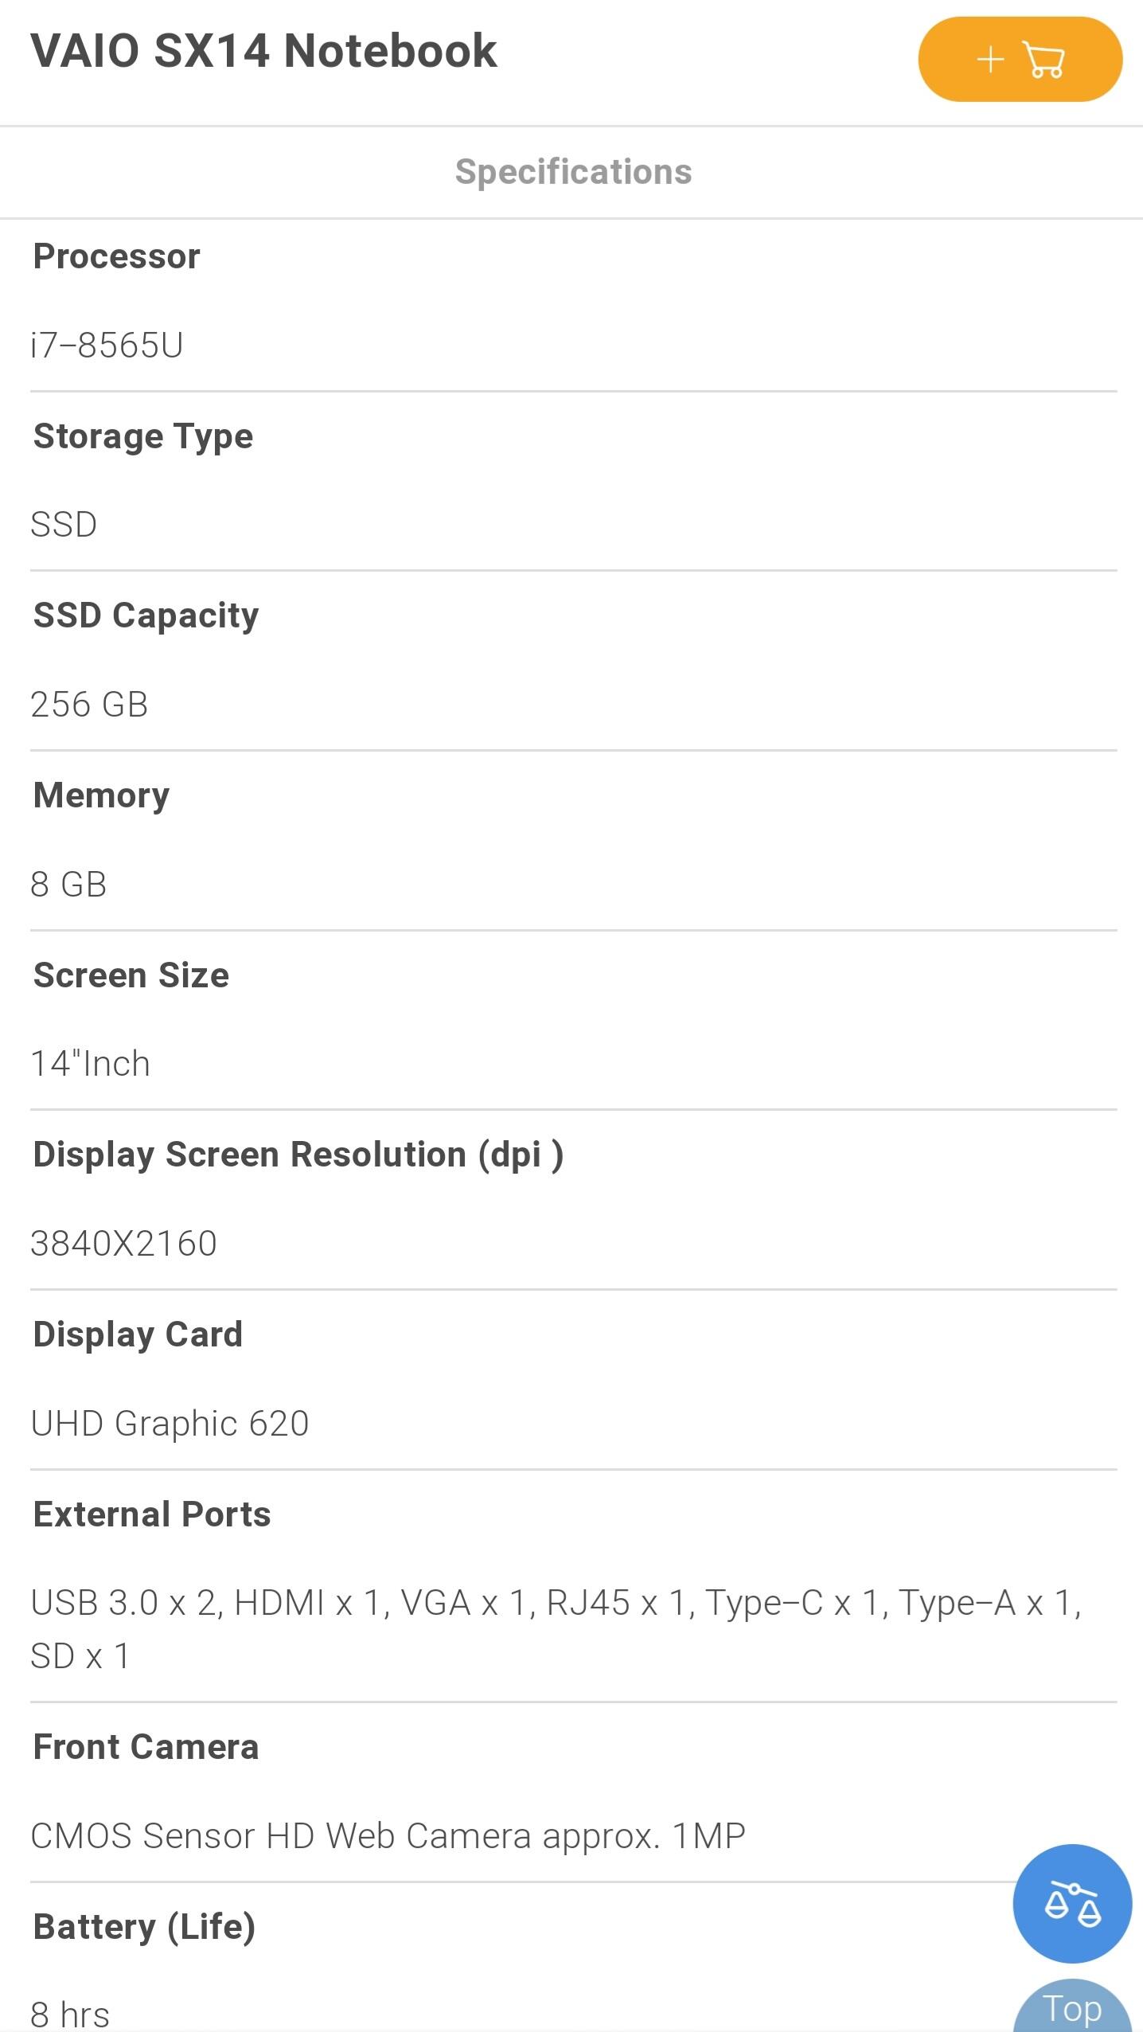This screenshot has width=1143, height=2032.
Task: Jump back using the Top button
Action: point(1072,2007)
